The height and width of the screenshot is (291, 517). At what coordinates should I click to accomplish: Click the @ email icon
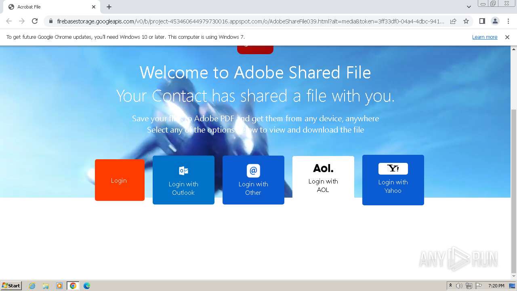253,171
